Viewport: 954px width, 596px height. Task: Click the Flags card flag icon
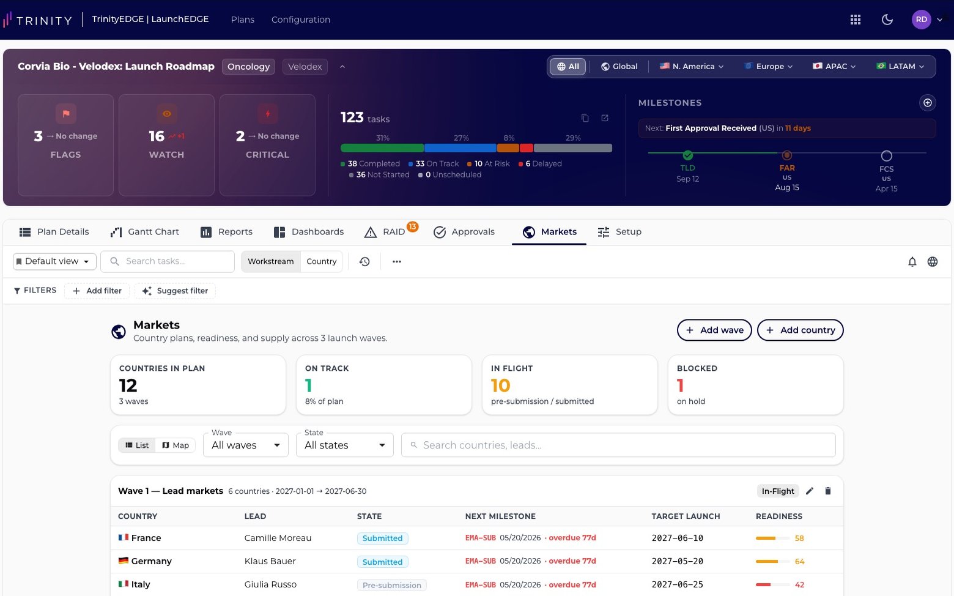point(66,114)
